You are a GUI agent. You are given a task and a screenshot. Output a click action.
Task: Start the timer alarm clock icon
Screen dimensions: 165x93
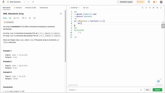(x=149, y=2)
